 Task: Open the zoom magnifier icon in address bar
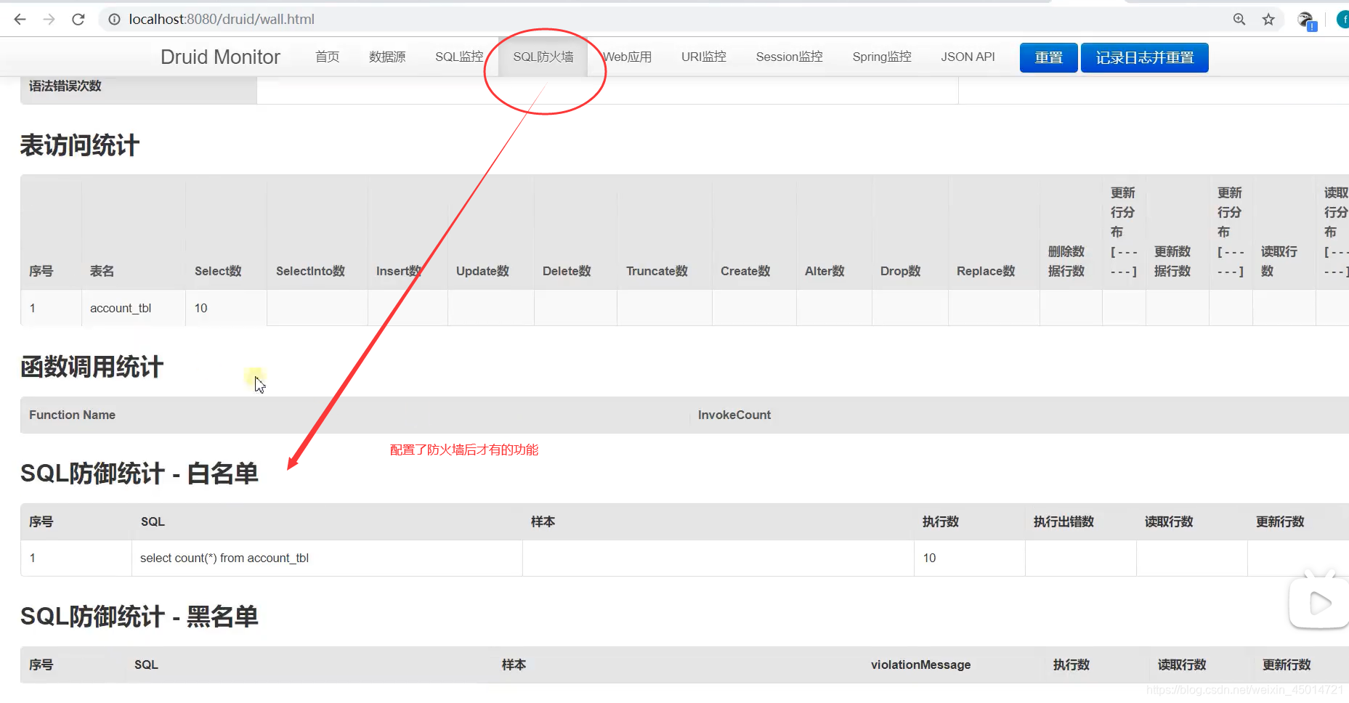coord(1239,20)
